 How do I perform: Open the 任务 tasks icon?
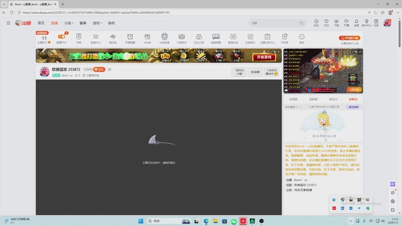click(x=376, y=23)
